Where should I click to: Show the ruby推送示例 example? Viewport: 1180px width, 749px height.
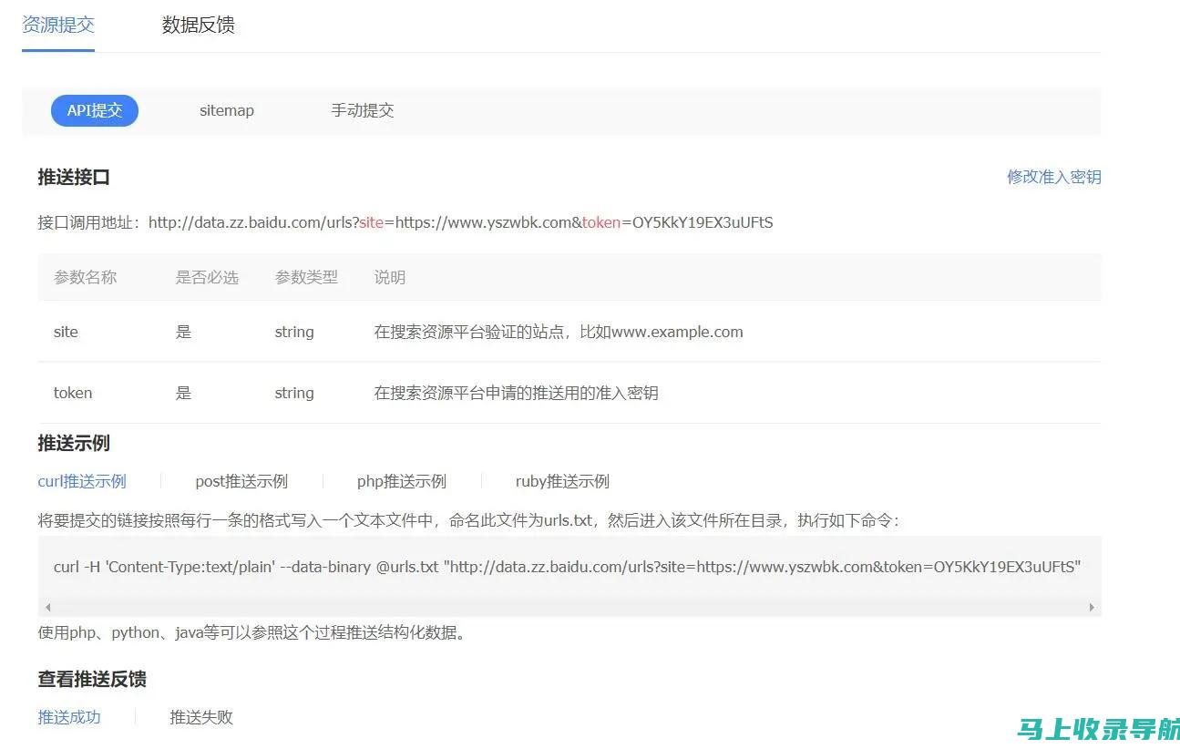562,481
